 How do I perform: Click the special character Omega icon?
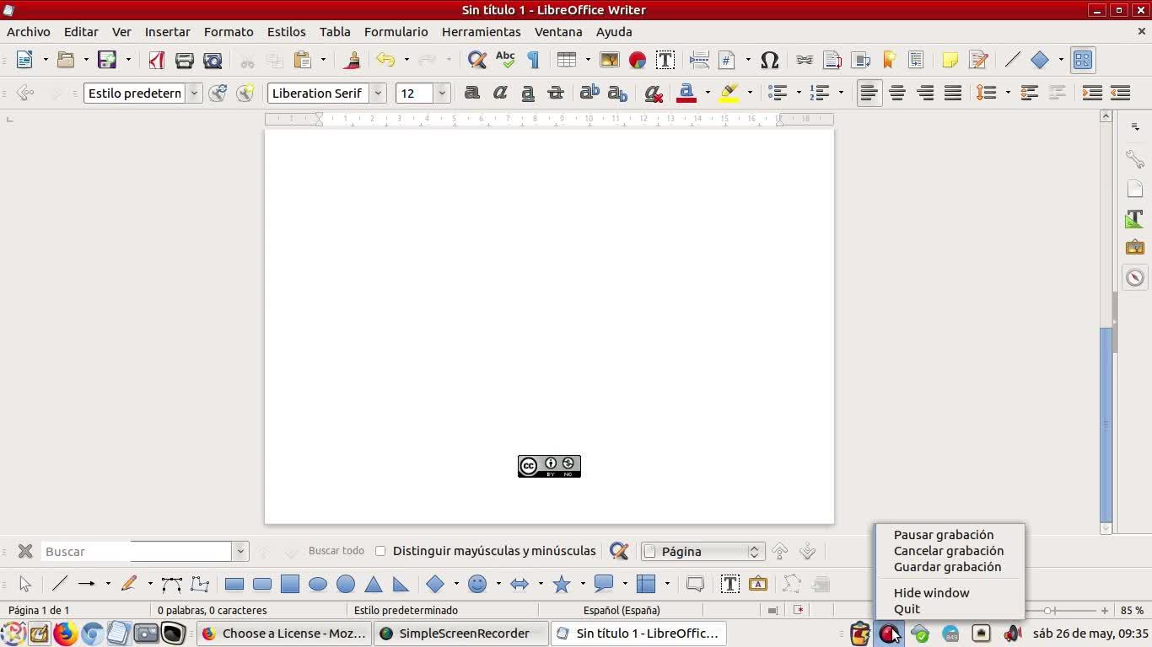pyautogui.click(x=769, y=60)
